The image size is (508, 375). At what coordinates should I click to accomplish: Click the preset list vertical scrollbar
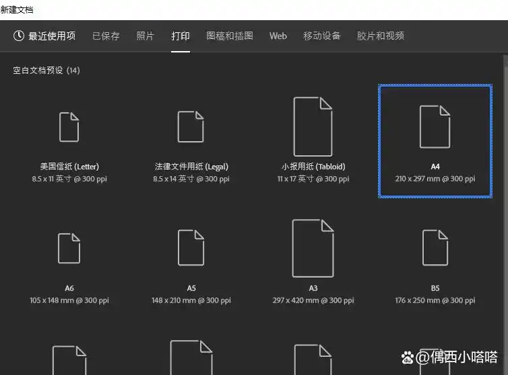pos(506,215)
